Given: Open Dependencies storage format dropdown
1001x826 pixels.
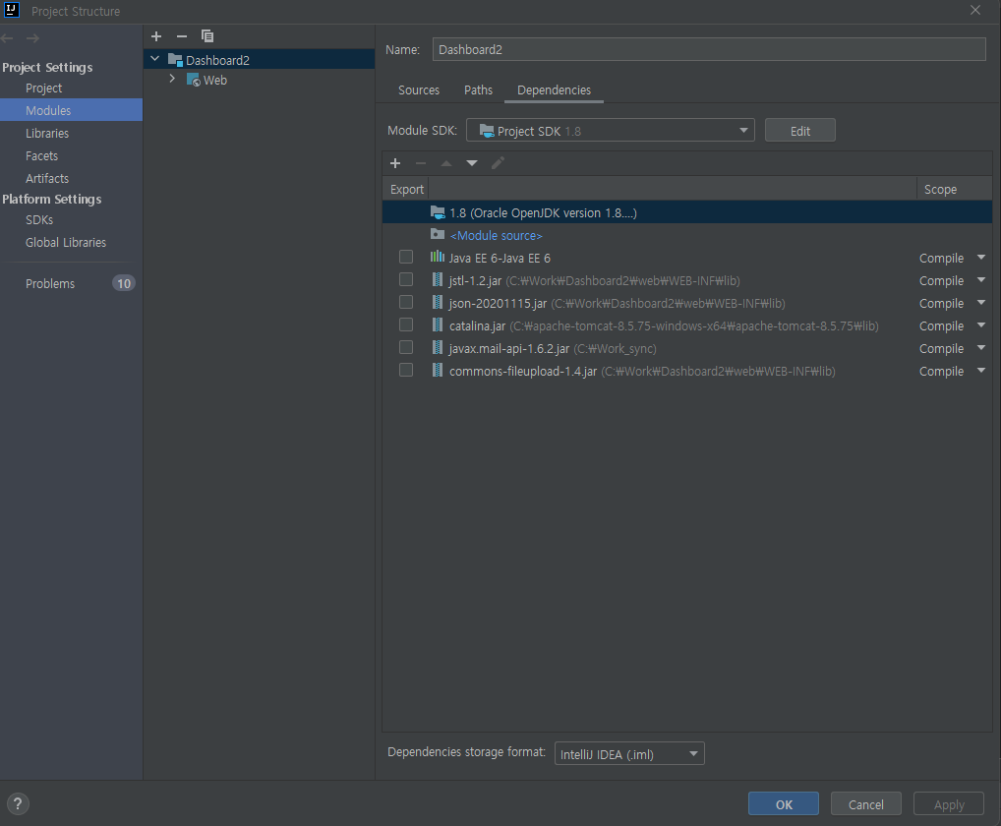Looking at the screenshot, I should click(629, 754).
